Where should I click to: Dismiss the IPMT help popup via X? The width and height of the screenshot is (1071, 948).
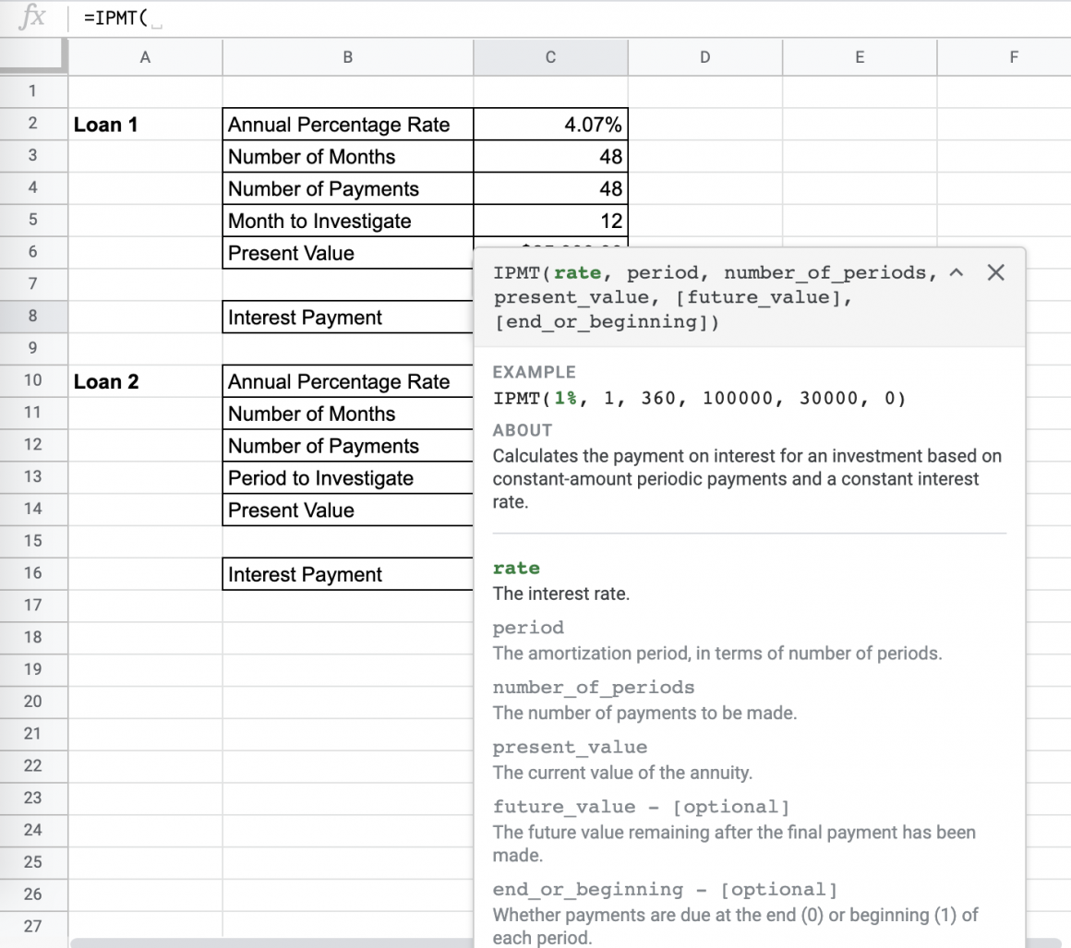[996, 272]
